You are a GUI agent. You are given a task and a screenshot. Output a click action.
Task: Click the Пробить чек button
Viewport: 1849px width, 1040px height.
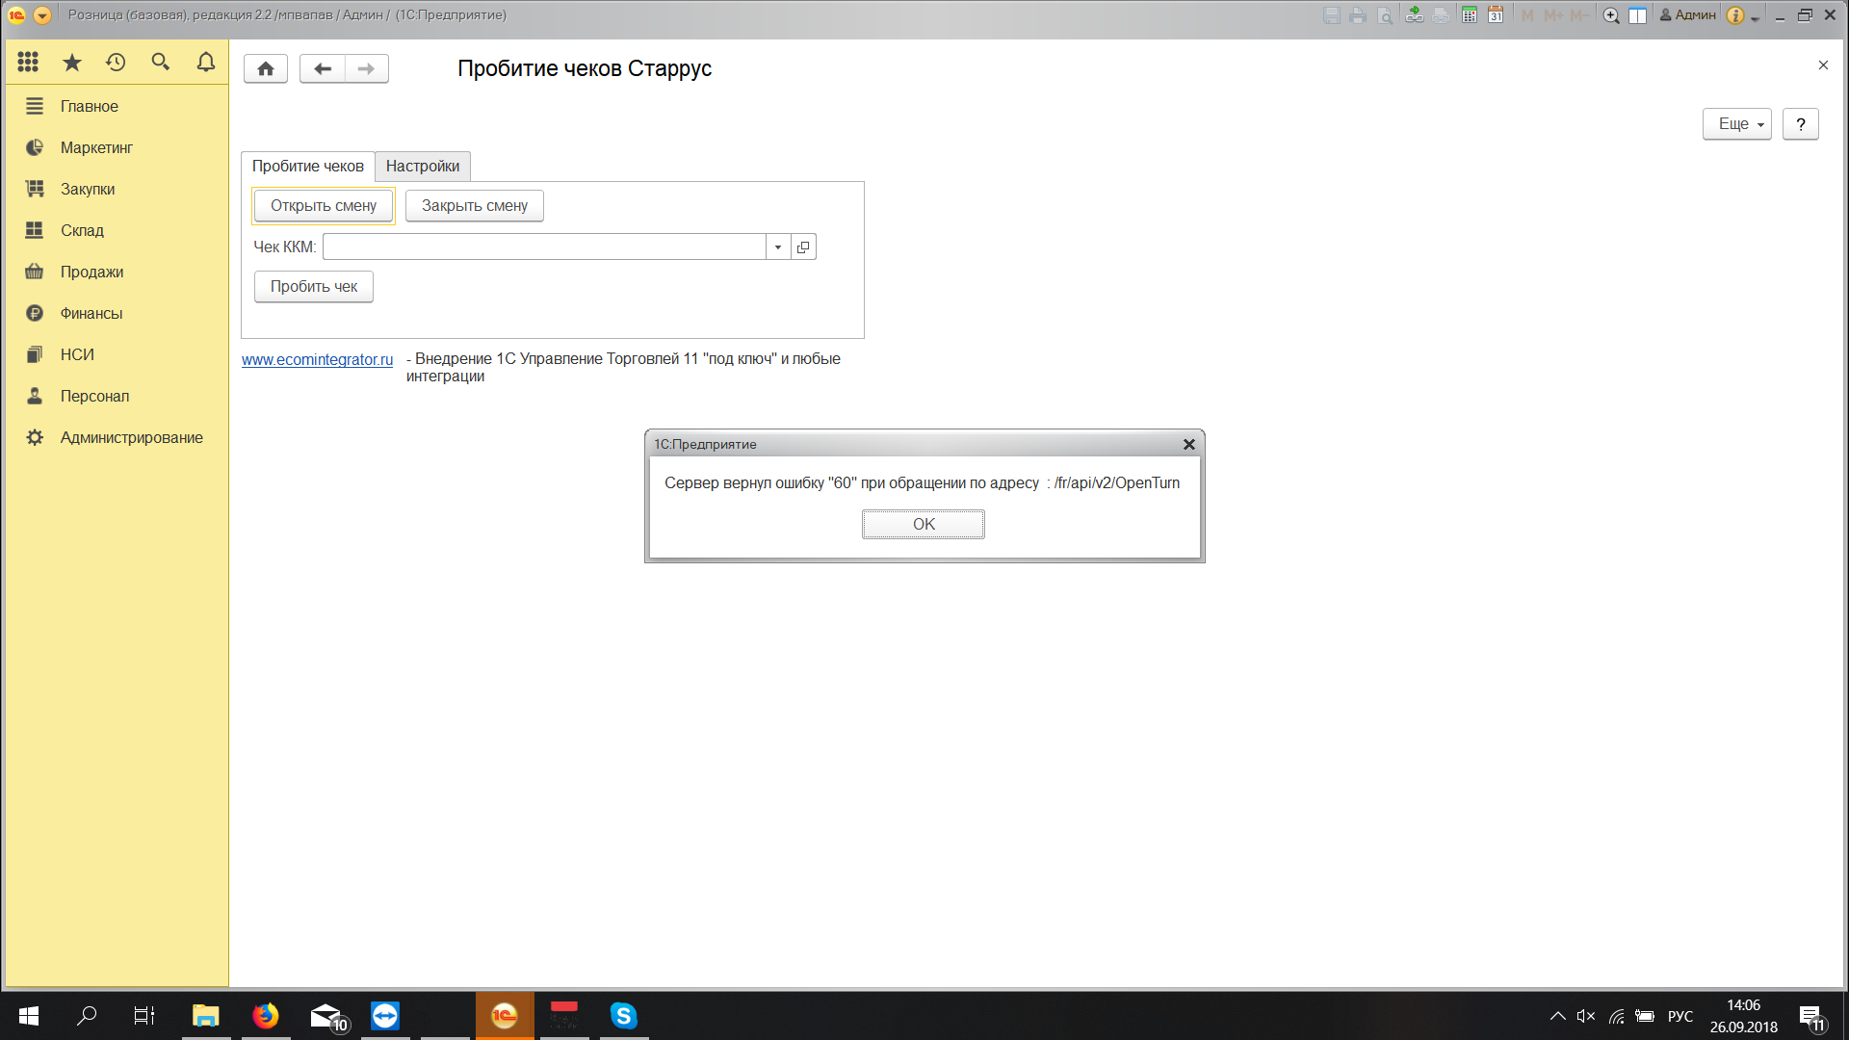[x=314, y=287]
